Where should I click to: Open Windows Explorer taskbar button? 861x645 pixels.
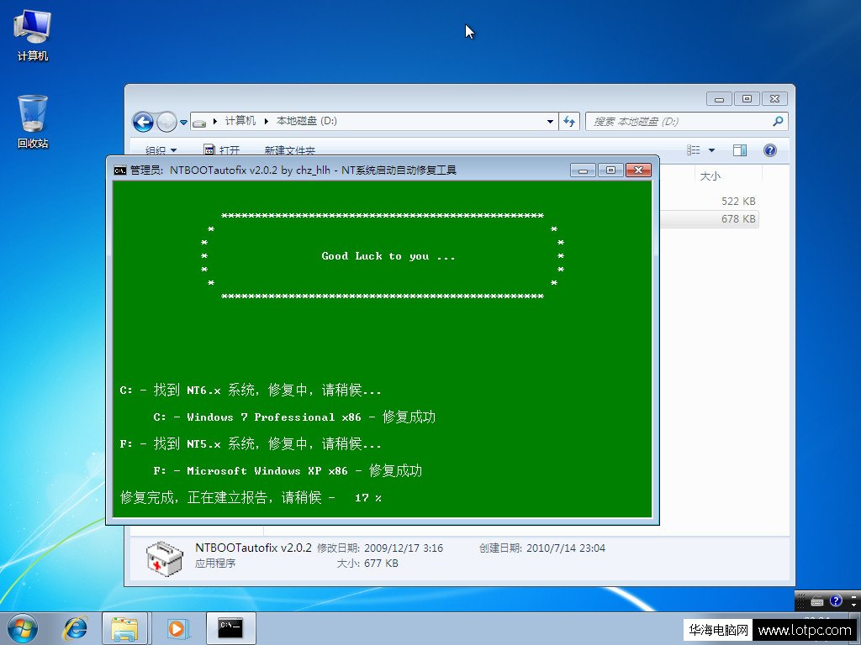(124, 628)
